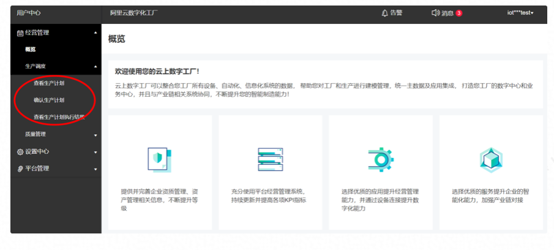Click the card text about 设备连接提升数字化能力
Image resolution: width=554 pixels, height=250 pixels.
pyautogui.click(x=380, y=200)
